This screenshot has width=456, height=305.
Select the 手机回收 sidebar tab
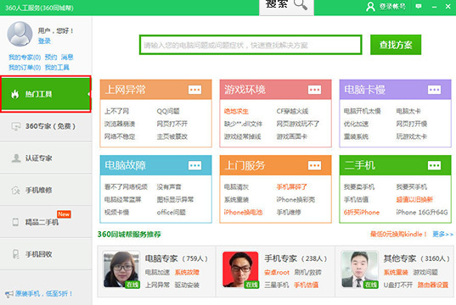[46, 254]
